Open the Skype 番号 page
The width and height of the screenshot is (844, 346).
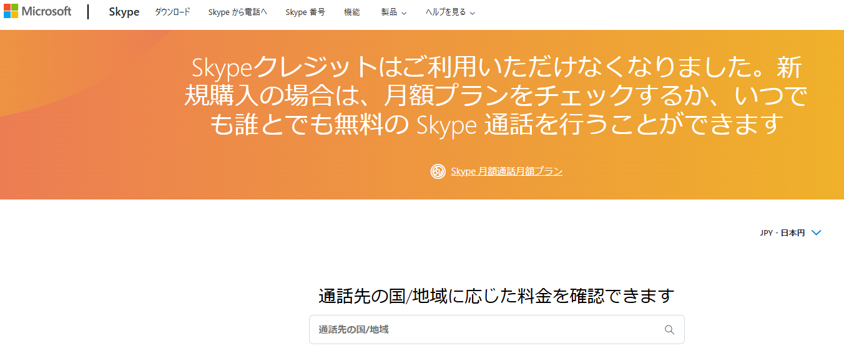click(305, 12)
